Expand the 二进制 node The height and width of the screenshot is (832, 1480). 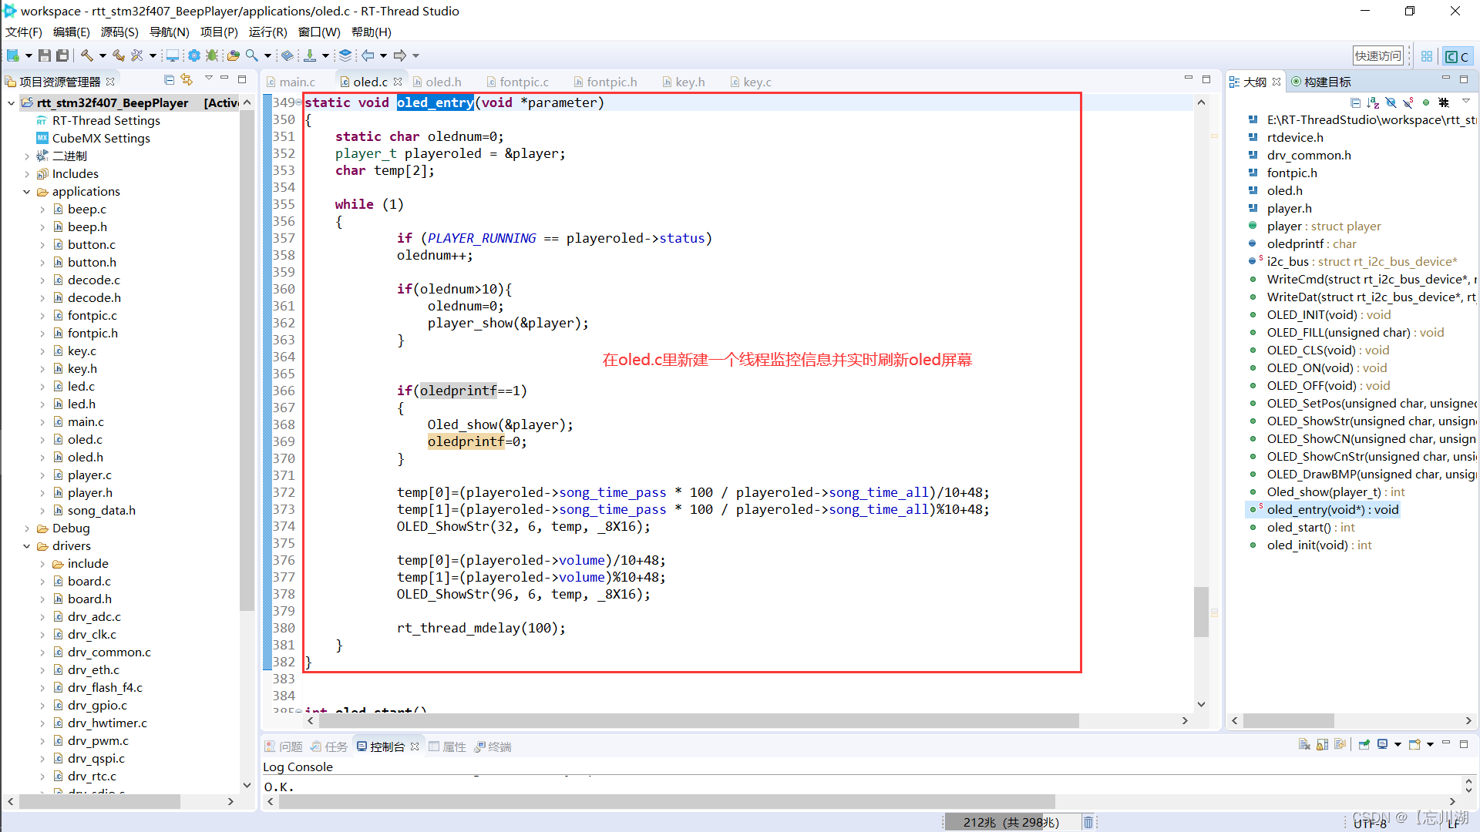click(x=27, y=156)
